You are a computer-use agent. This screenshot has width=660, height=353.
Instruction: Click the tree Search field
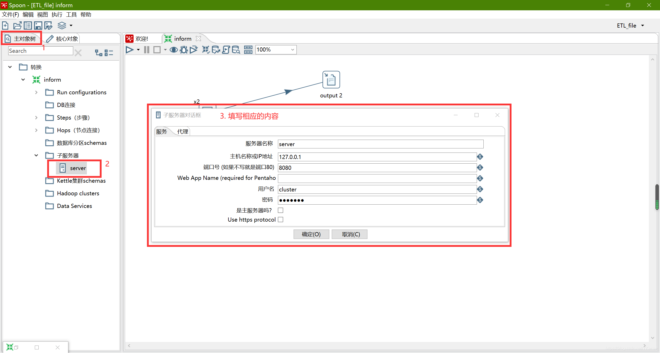pos(40,51)
